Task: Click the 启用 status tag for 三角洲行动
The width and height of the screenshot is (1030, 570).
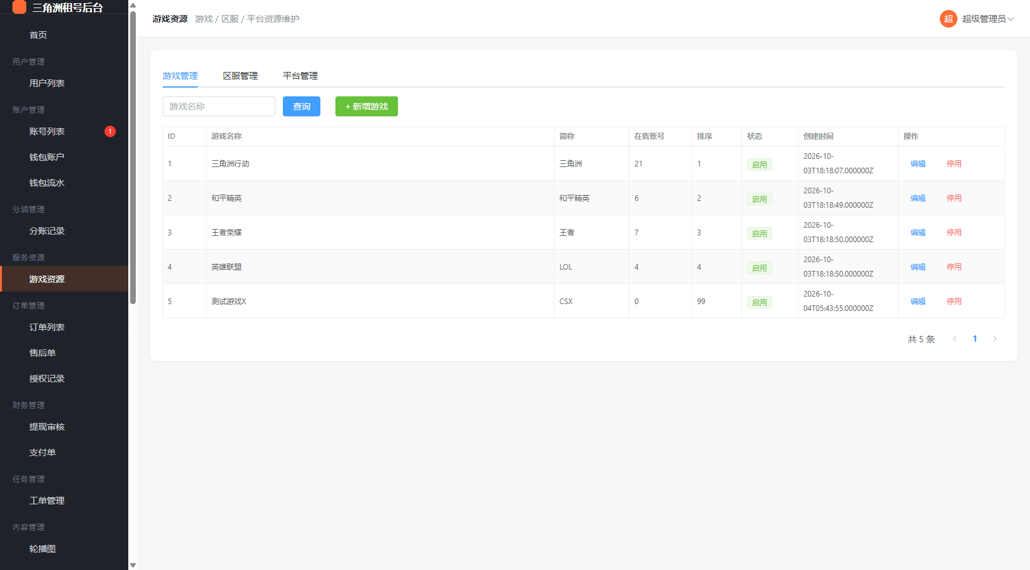Action: pyautogui.click(x=760, y=165)
